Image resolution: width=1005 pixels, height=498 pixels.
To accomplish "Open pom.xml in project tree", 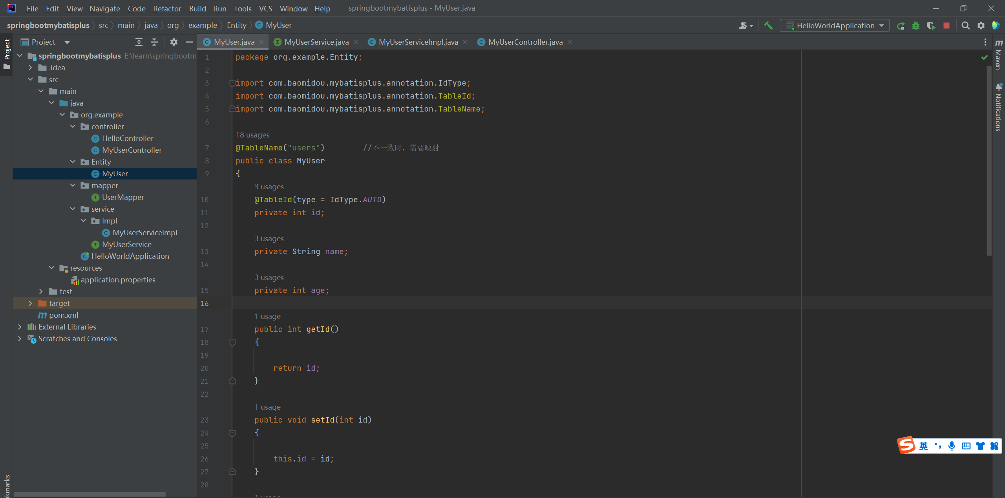I will click(64, 315).
